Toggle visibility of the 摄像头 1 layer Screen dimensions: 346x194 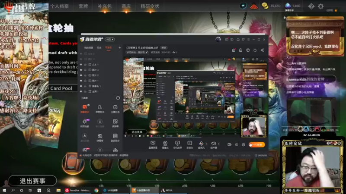(x=81, y=86)
